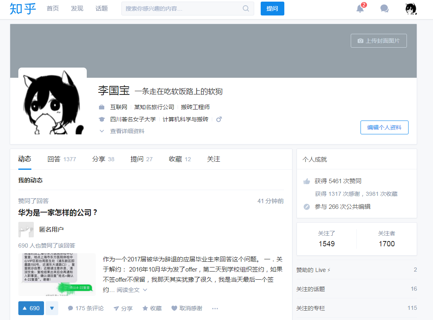Open the notifications bell icon

(x=360, y=9)
